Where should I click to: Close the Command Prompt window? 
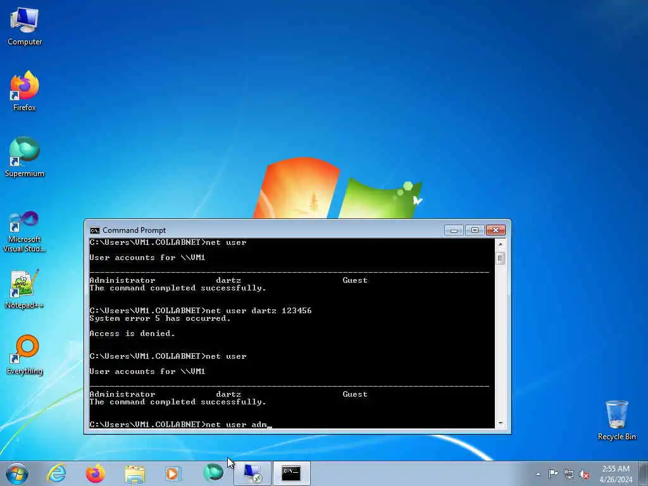pyautogui.click(x=495, y=230)
